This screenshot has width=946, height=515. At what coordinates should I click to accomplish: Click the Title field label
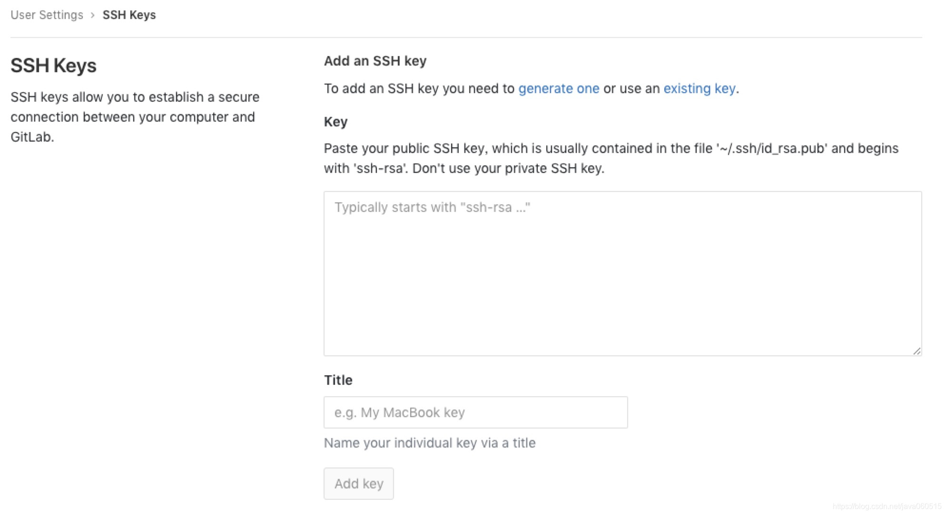click(x=338, y=380)
